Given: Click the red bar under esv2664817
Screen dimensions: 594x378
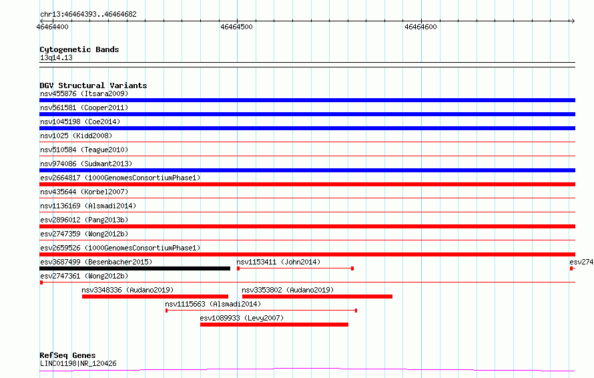Looking at the screenshot, I should 307,184.
